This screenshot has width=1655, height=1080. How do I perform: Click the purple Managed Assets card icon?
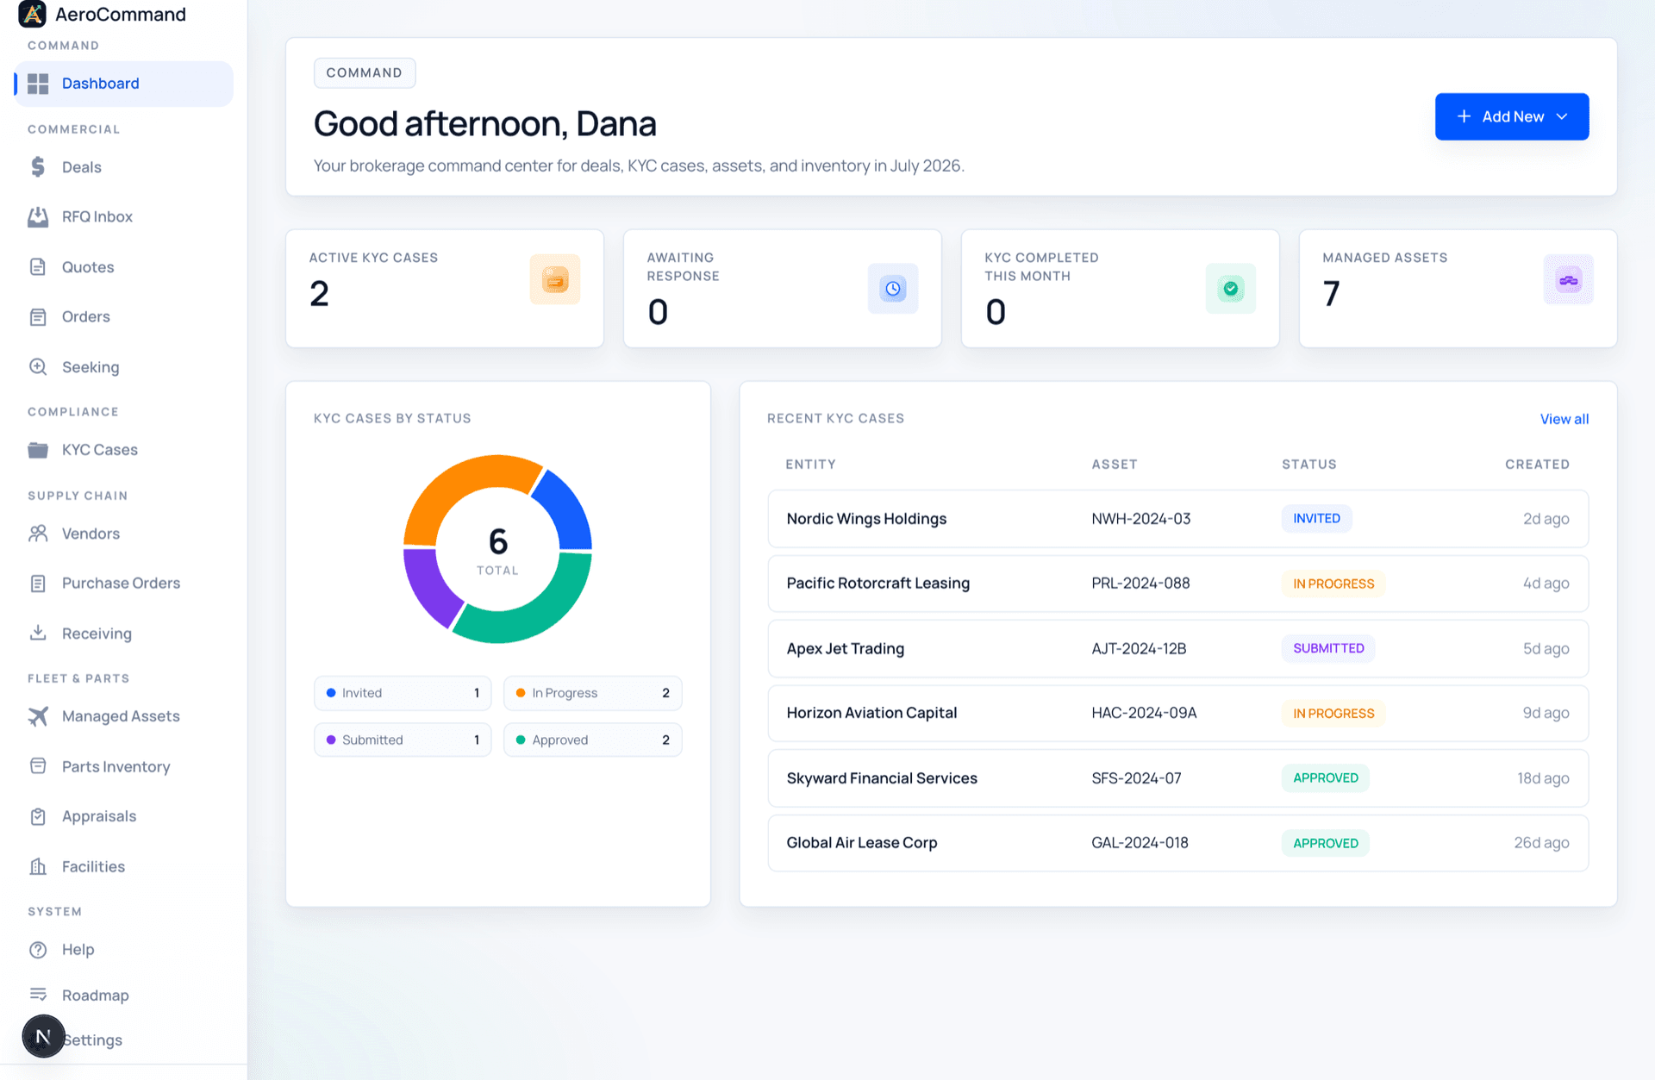[1569, 279]
